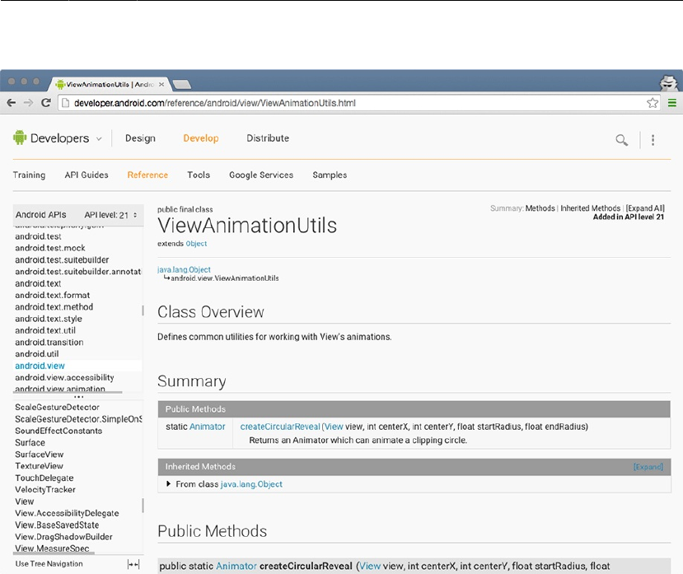Select android.text.format package

(x=52, y=295)
